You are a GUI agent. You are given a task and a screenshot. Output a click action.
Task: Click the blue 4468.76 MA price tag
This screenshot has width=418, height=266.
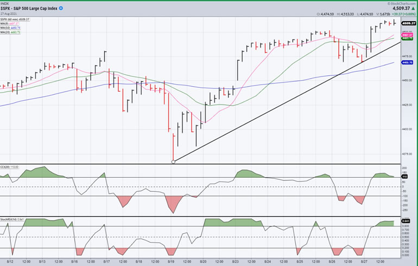point(407,62)
